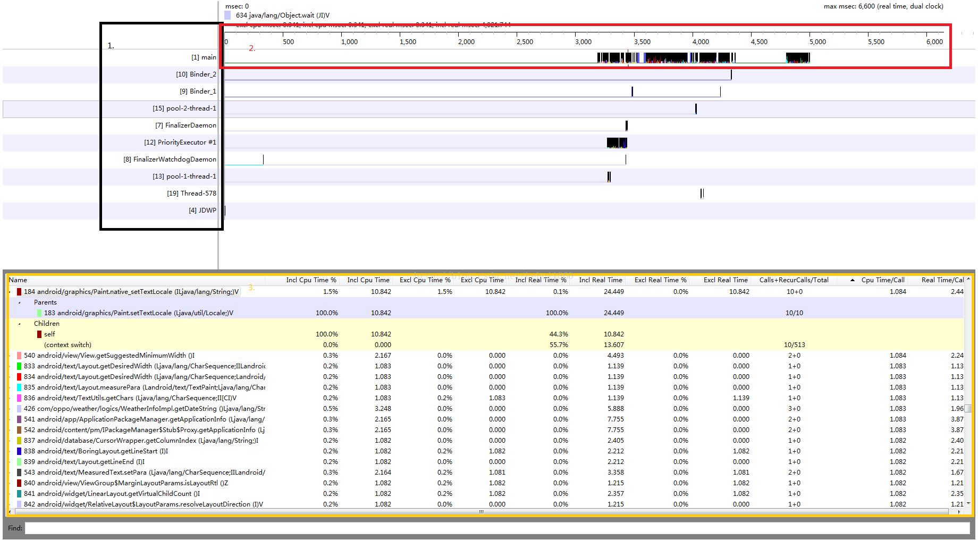Sort by Excl Cpu Time % column
This screenshot has height=540, width=978.
point(425,280)
